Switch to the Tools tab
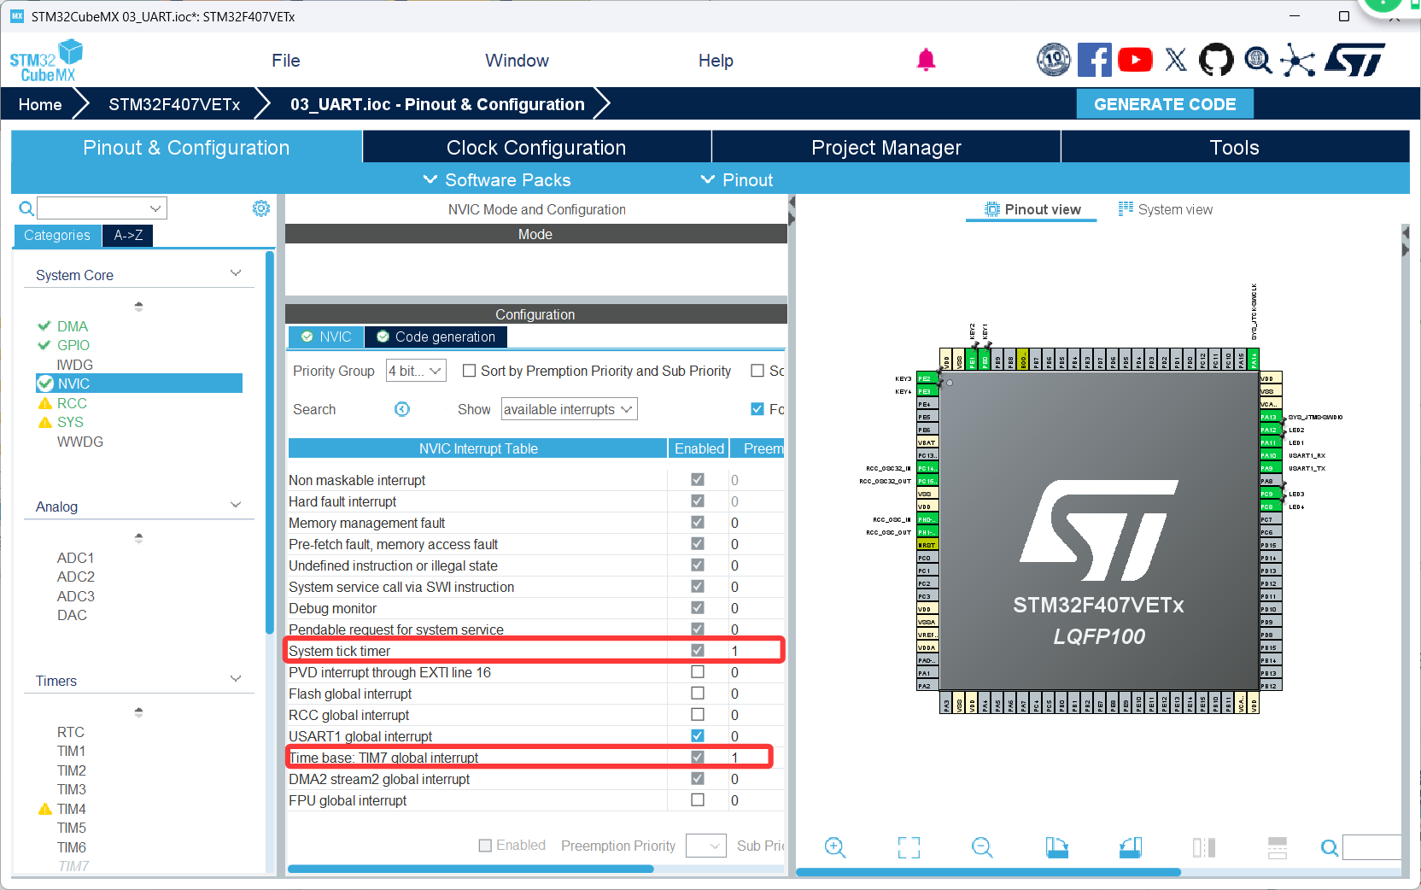 [x=1234, y=147]
